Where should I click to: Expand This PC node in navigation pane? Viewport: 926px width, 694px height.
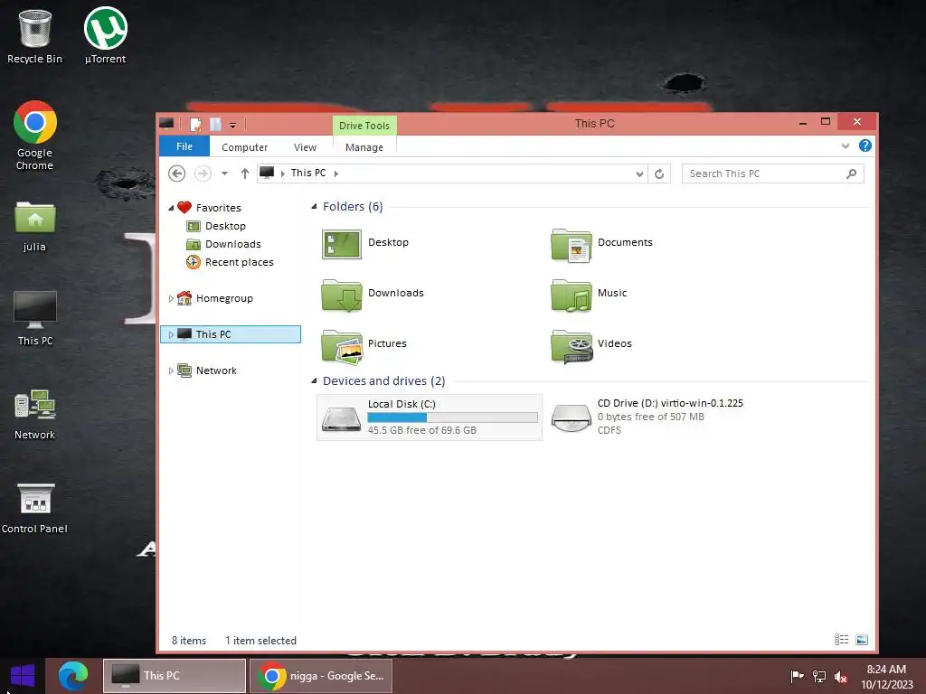point(171,334)
